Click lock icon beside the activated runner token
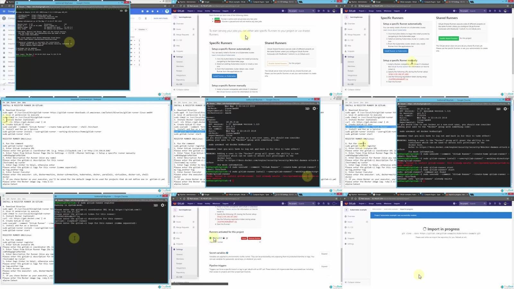 224,238
